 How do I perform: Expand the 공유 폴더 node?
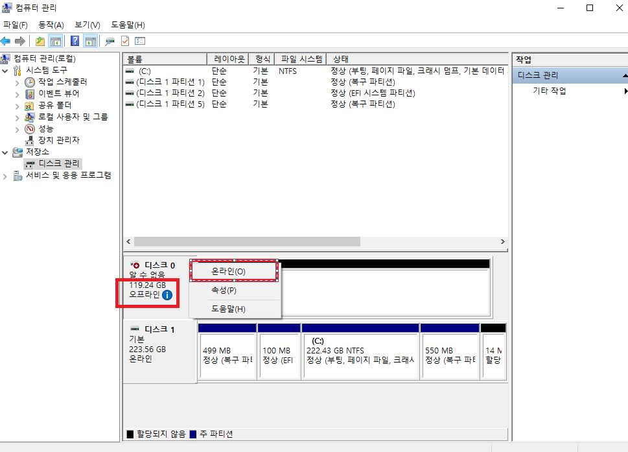[x=17, y=106]
